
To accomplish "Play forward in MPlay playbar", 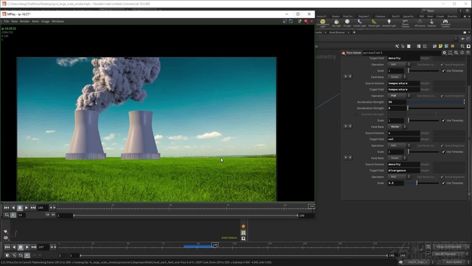I will [x=26, y=207].
